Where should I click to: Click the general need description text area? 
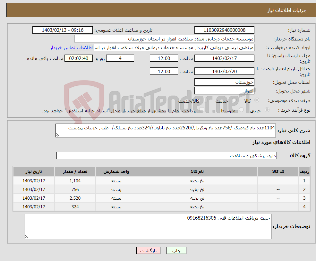(166, 130)
